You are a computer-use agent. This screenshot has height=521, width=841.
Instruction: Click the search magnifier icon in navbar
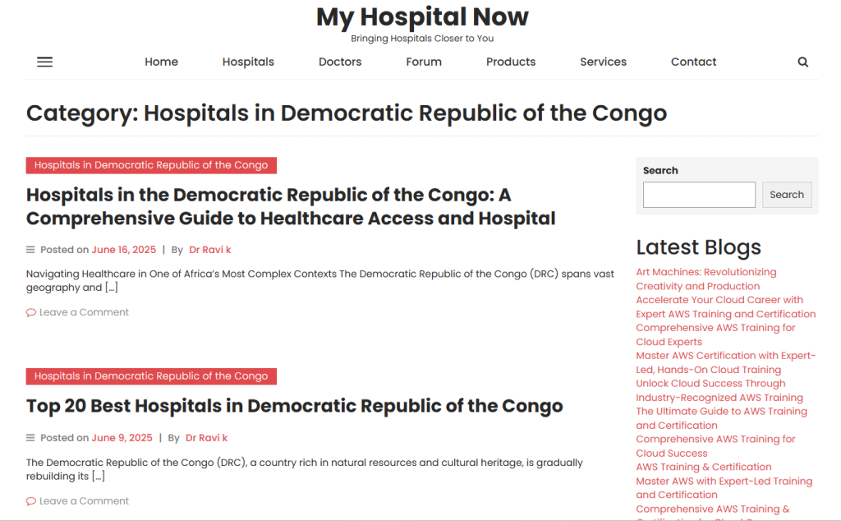[802, 62]
